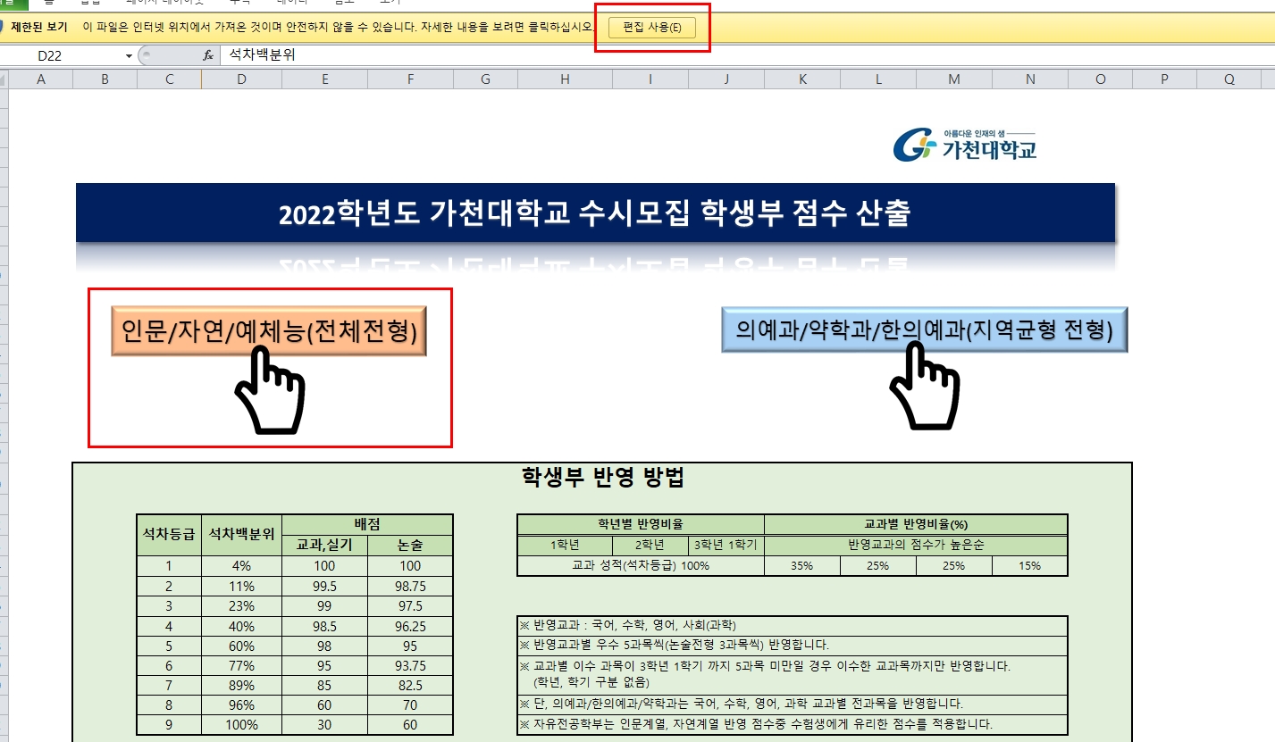
Task: Select column header Q
Action: [x=1229, y=79]
